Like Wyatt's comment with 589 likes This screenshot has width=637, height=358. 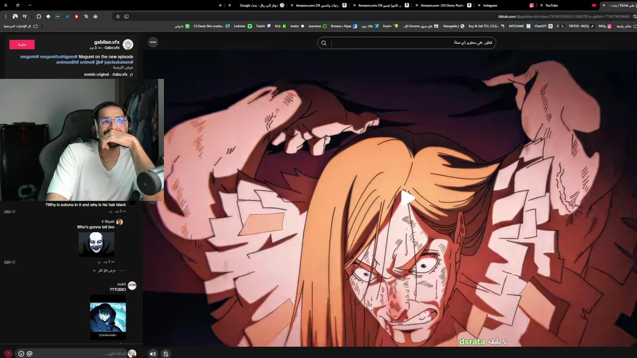pos(13,262)
